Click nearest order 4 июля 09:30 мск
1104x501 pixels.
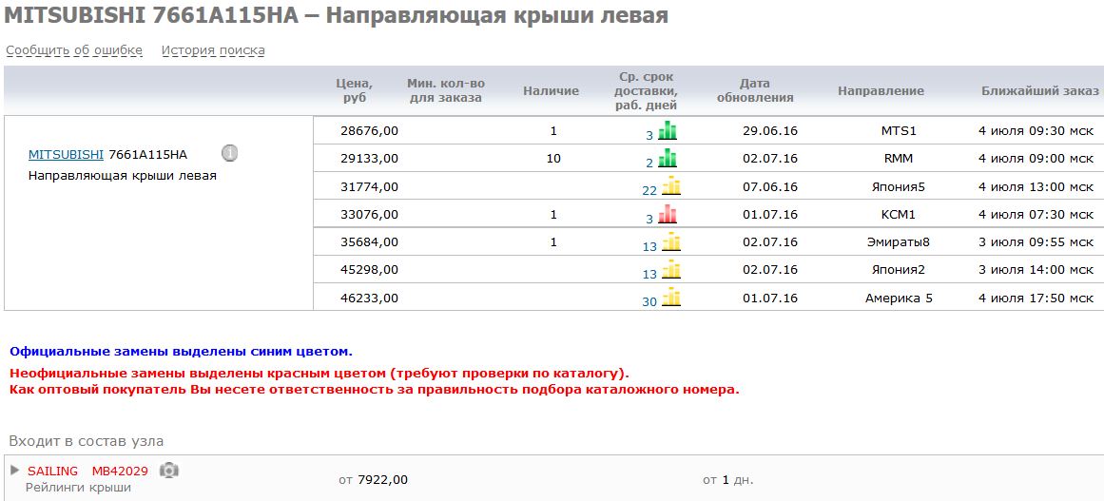pyautogui.click(x=1036, y=131)
